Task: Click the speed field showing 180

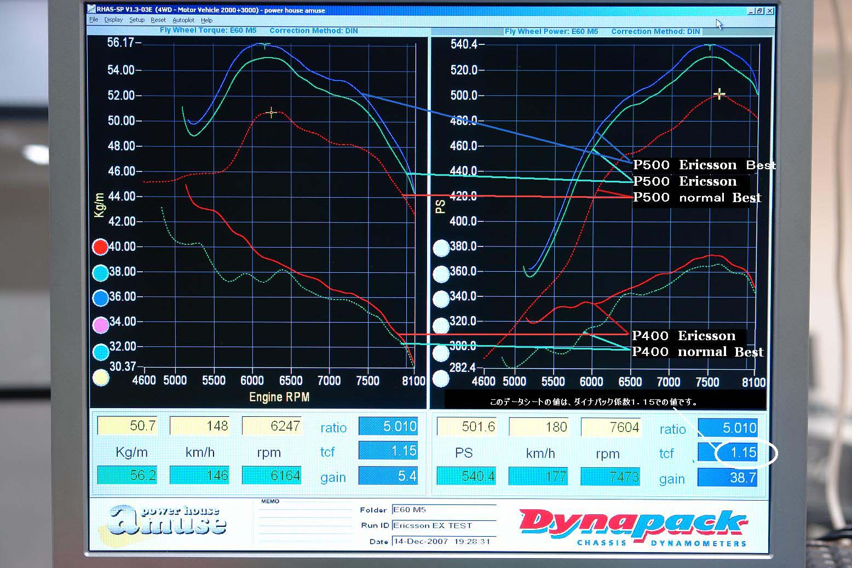Action: click(x=539, y=427)
